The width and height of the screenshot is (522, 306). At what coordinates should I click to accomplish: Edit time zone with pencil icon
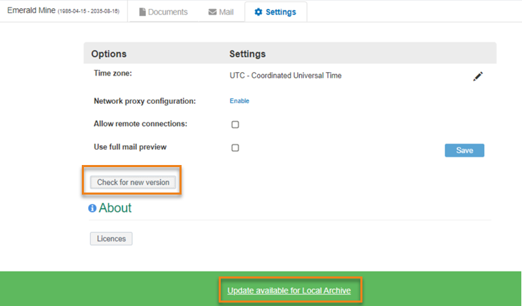(478, 76)
